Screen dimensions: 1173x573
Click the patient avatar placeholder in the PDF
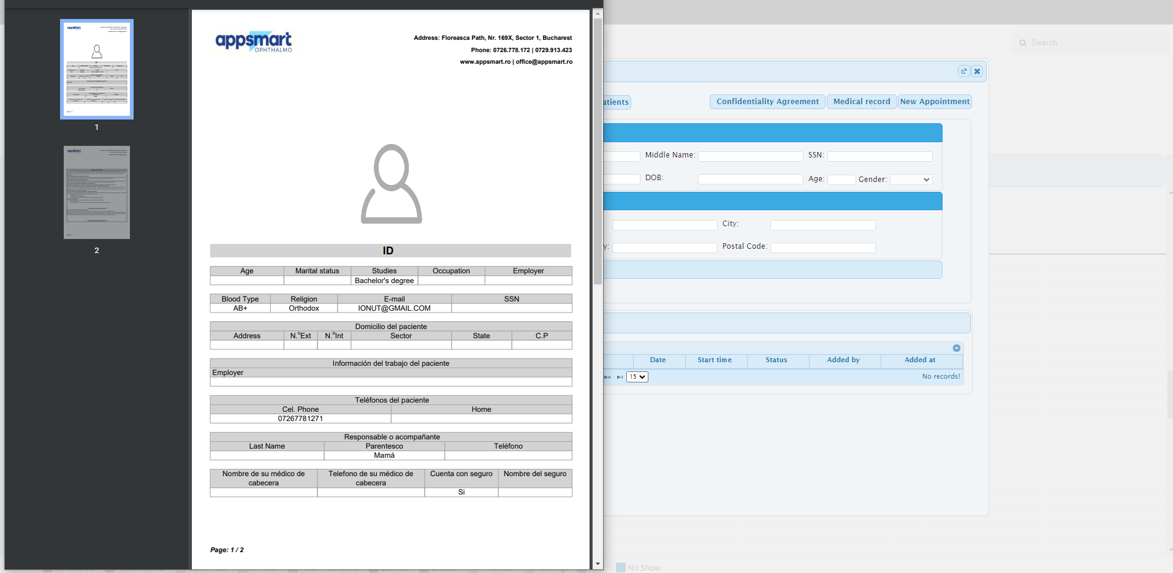(x=391, y=184)
